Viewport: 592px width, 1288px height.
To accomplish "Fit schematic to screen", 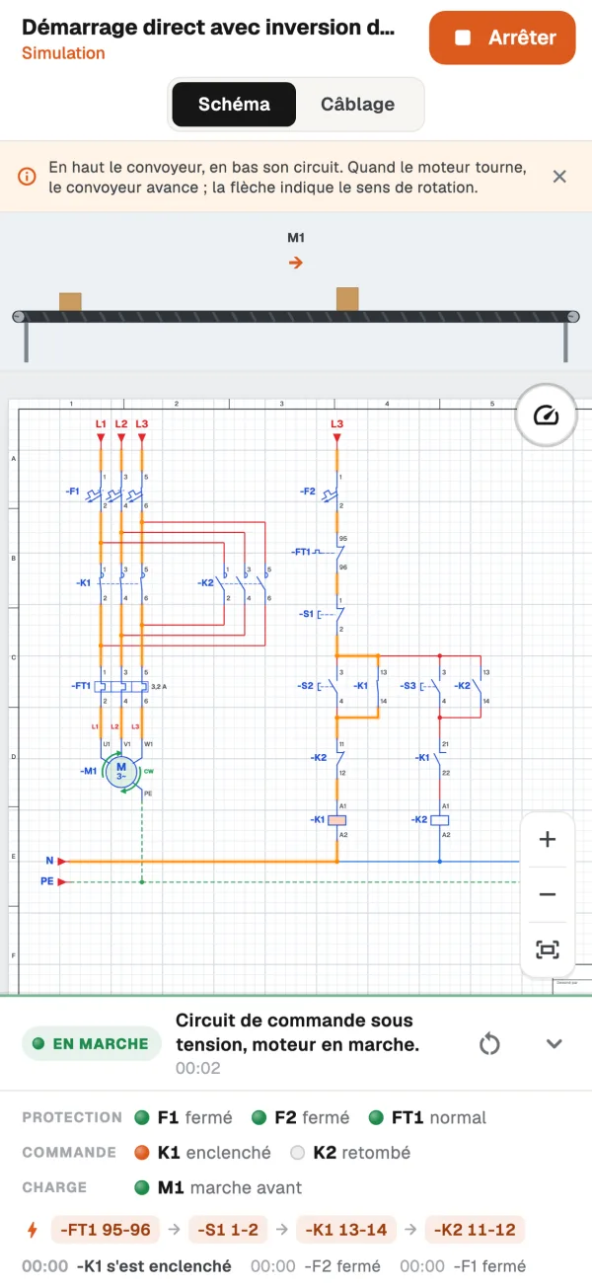I will (x=548, y=949).
